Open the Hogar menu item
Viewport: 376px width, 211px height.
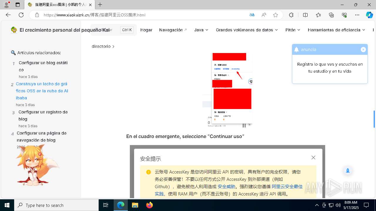(146, 30)
